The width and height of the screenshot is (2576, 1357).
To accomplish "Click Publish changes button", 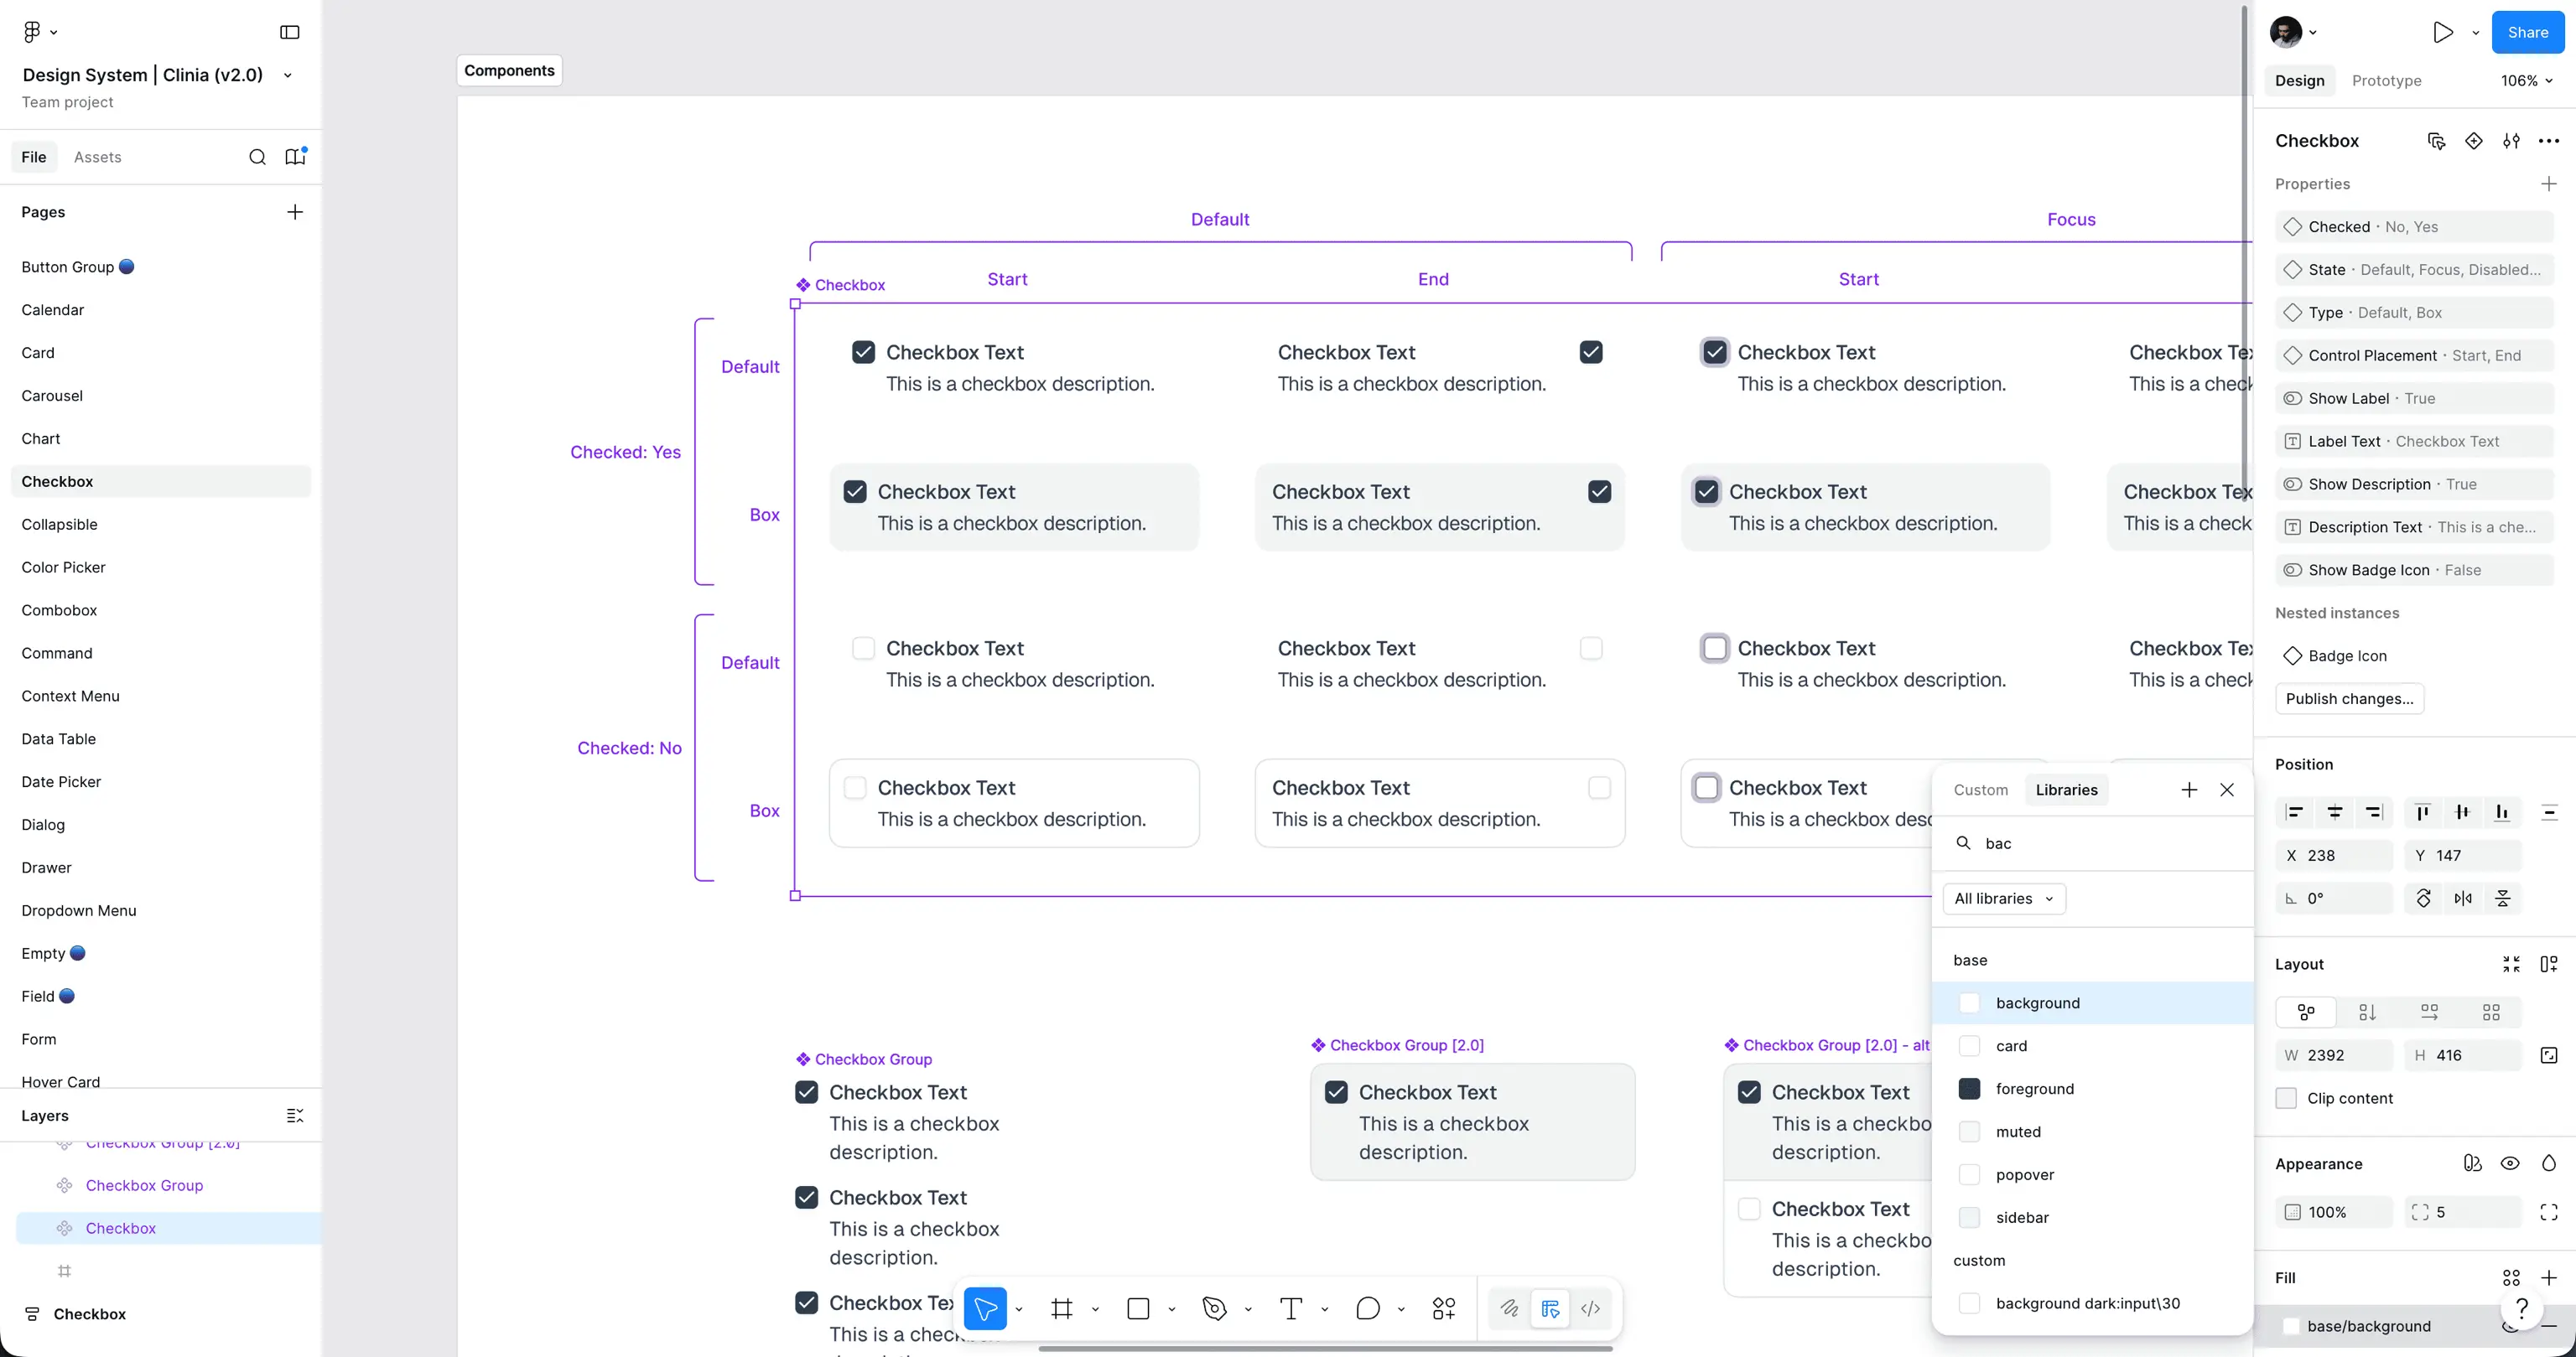I will tap(2350, 698).
